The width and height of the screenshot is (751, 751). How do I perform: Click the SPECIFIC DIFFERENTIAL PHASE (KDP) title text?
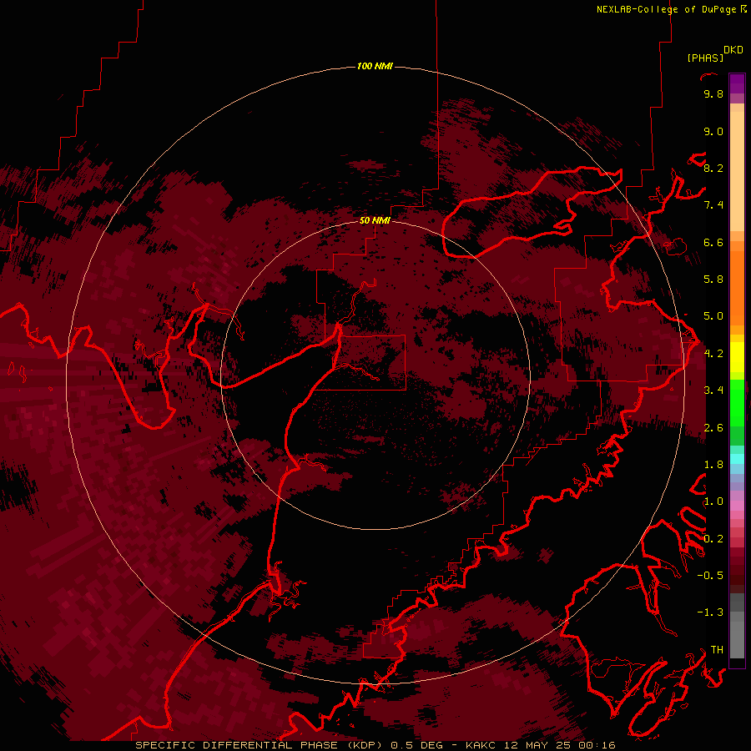259,745
